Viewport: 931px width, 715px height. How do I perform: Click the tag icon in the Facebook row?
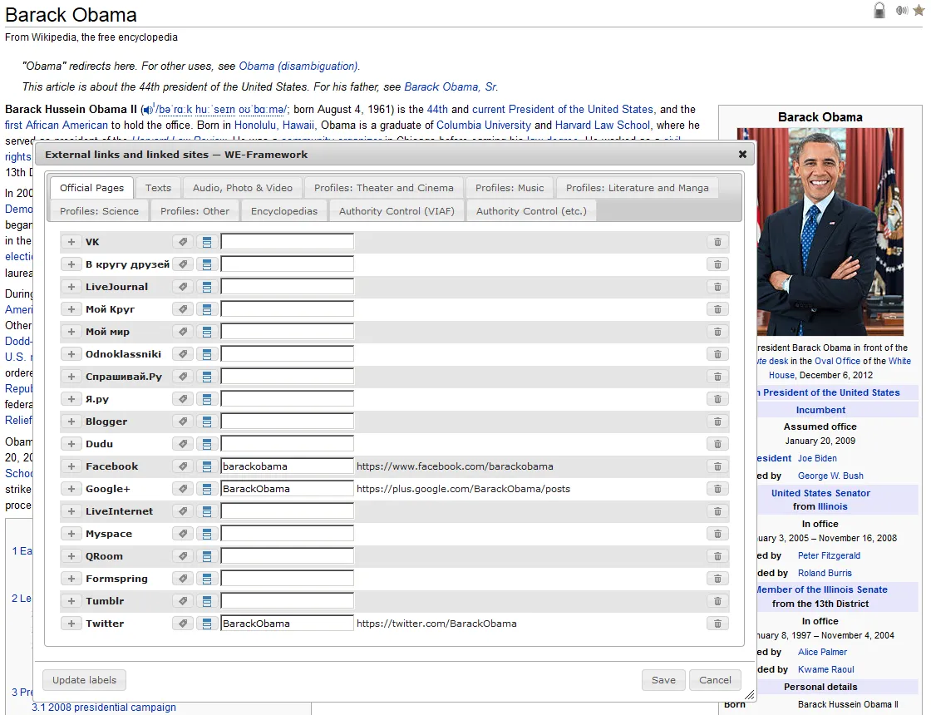click(x=183, y=466)
